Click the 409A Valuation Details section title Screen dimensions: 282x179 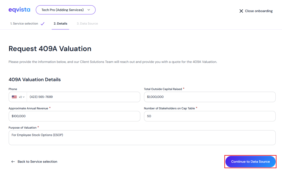(35, 80)
